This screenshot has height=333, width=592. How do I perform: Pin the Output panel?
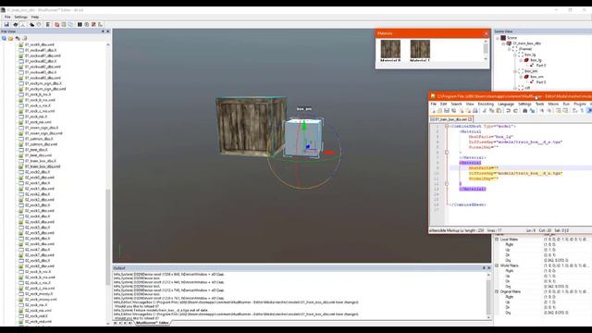pos(484,268)
